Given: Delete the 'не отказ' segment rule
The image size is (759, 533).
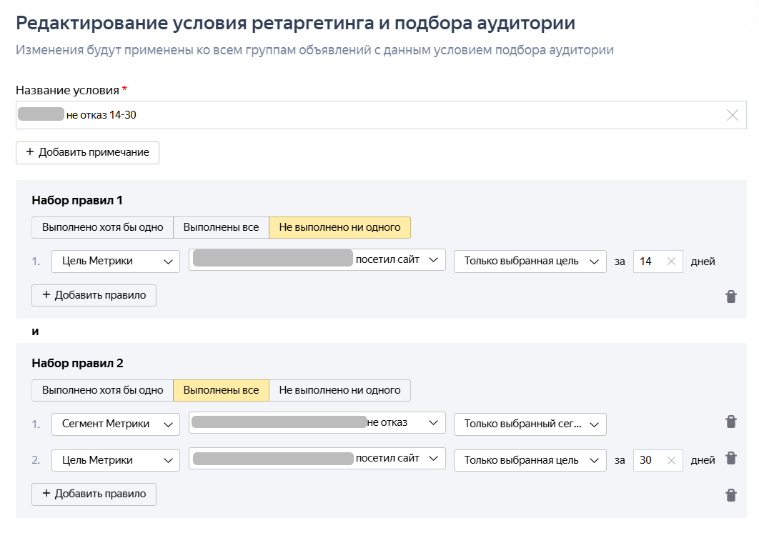Looking at the screenshot, I should point(730,422).
